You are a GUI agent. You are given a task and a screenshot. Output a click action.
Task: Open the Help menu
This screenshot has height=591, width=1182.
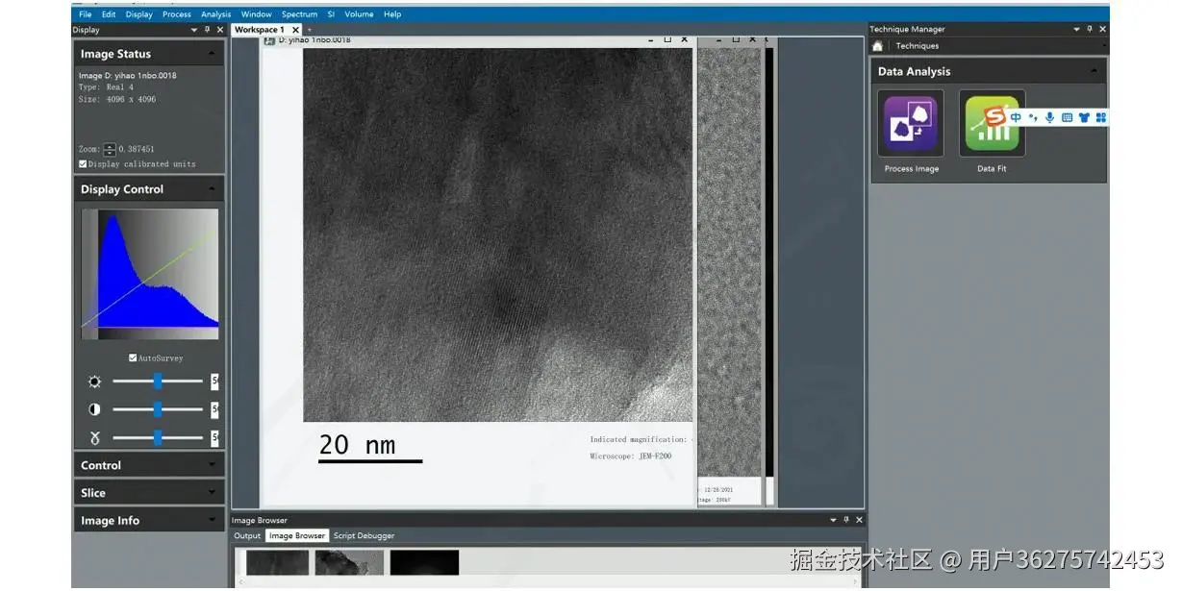point(392,14)
